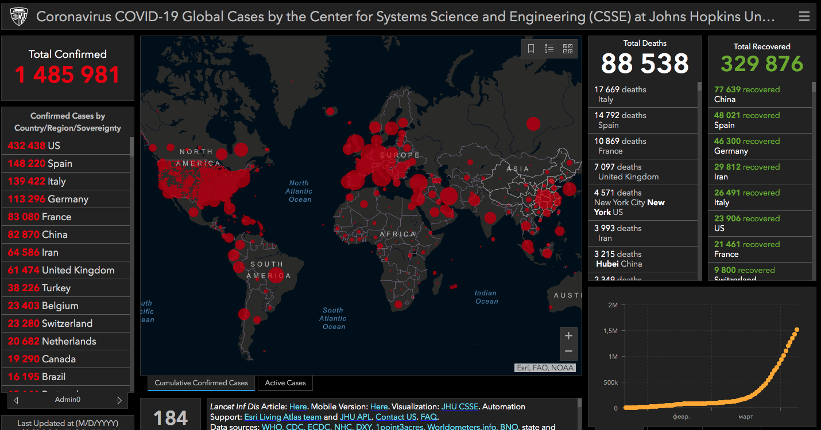
Task: Open the hamburger menu in header
Action: tap(804, 17)
